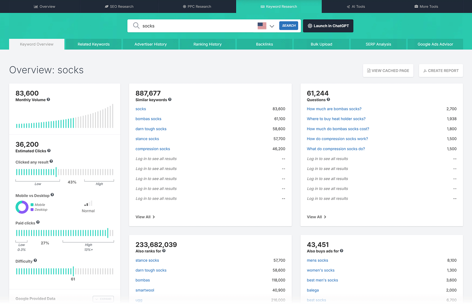The width and height of the screenshot is (472, 306).
Task: Click inside the socks search input field
Action: [x=192, y=26]
